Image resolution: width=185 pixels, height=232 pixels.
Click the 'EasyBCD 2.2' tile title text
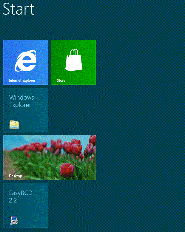click(x=21, y=197)
